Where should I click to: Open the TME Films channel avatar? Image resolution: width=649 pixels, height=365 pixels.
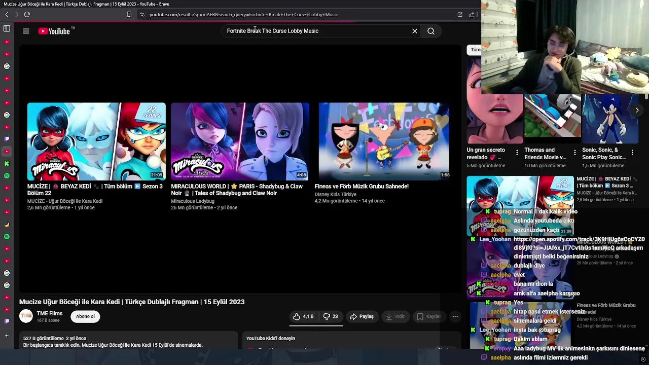[26, 316]
